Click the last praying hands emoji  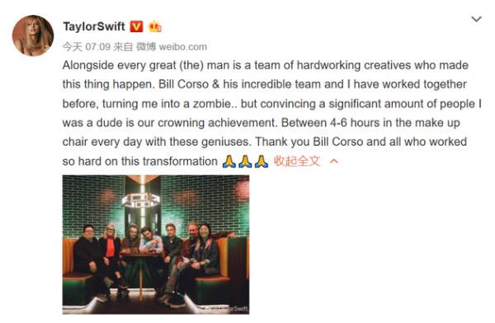pyautogui.click(x=262, y=161)
